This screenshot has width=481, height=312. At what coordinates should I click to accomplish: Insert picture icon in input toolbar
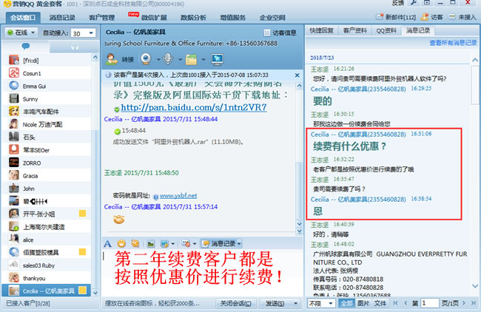[150, 244]
